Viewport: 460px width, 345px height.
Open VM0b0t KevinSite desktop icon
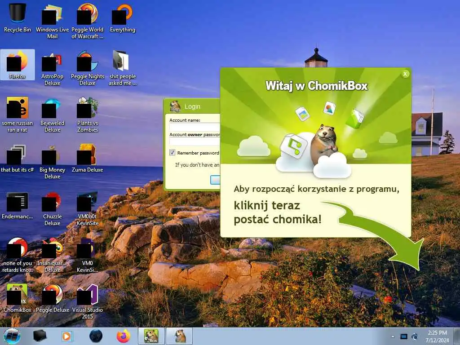coord(88,208)
